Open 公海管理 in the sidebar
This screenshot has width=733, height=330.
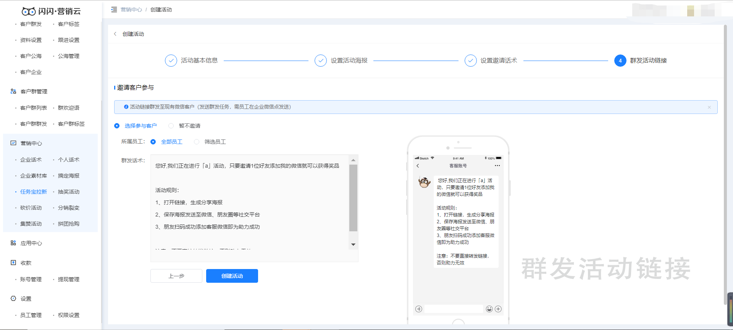pyautogui.click(x=69, y=56)
